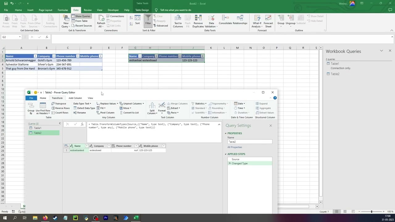Click the Query Settings Name field

250,142
